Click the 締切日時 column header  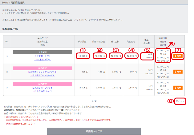[163, 41]
